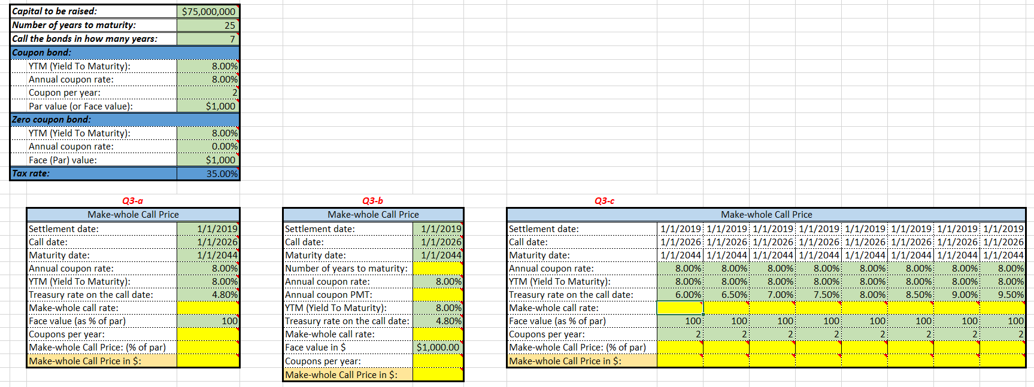Image resolution: width=1034 pixels, height=387 pixels.
Task: Select the Q3-a 'Make-whole Call Price in $:' label
Action: coord(85,361)
